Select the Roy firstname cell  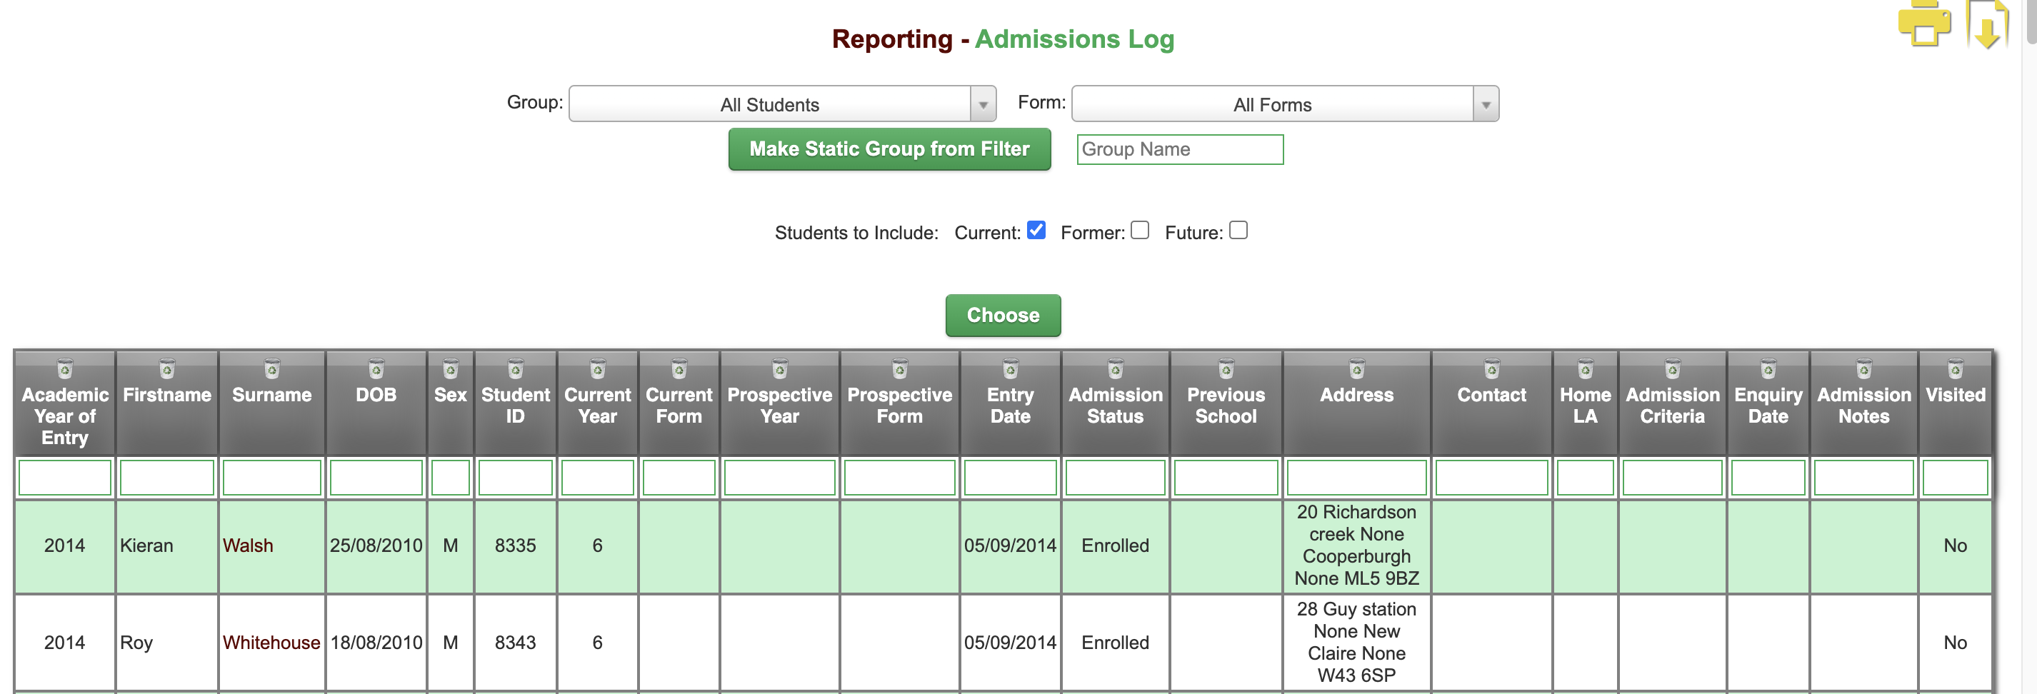coord(167,643)
